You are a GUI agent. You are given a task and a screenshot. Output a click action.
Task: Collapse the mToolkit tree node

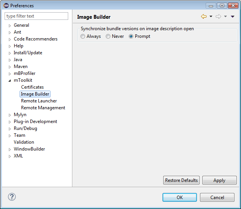(x=10, y=81)
